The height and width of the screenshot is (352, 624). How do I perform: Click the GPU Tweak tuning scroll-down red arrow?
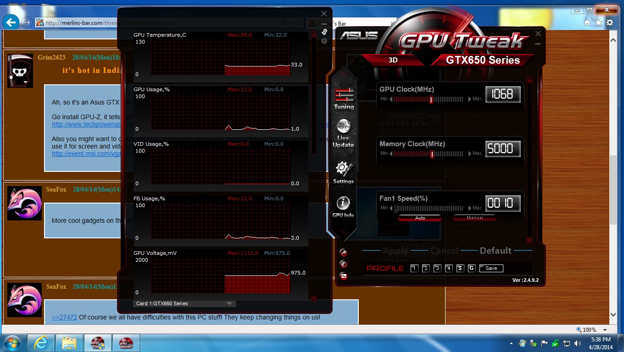pos(529,241)
